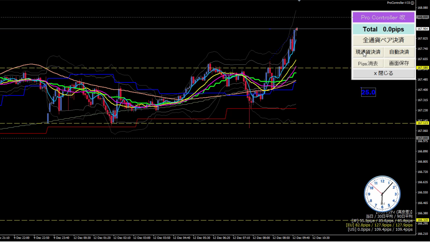This screenshot has width=430, height=242.
Task: Click the yellow 167.580 price label
Action: coord(423,68)
